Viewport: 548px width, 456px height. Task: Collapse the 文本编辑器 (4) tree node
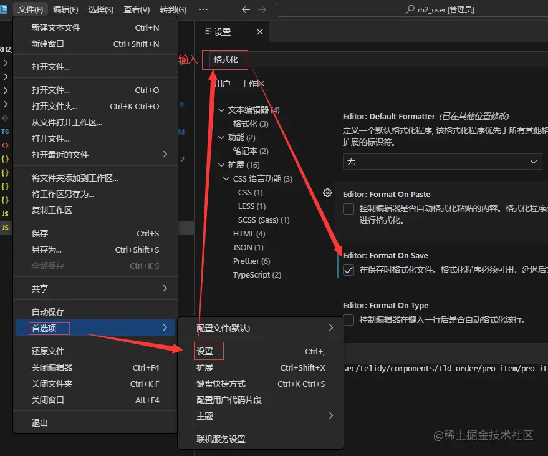pyautogui.click(x=221, y=110)
